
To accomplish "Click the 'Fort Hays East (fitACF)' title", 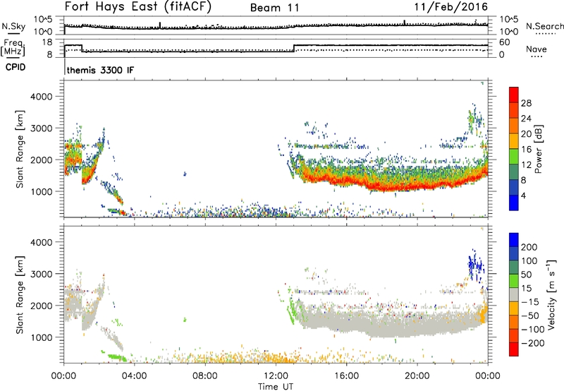I will [x=138, y=6].
